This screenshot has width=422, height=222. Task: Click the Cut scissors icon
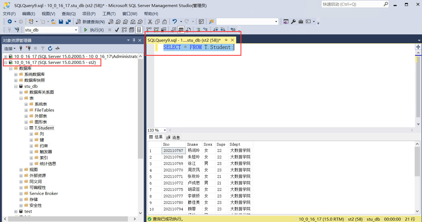(150, 22)
